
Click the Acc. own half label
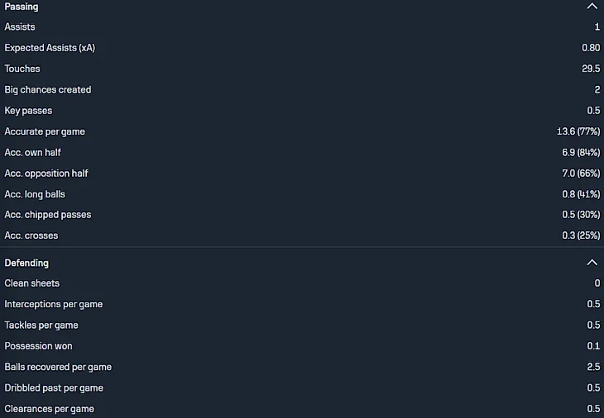pyautogui.click(x=33, y=152)
